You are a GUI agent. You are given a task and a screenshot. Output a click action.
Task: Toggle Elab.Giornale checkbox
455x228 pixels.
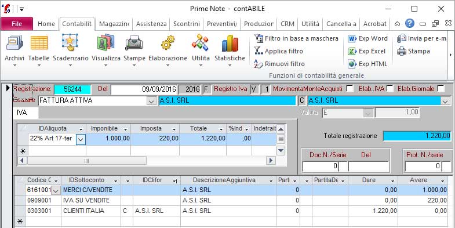tap(441, 89)
